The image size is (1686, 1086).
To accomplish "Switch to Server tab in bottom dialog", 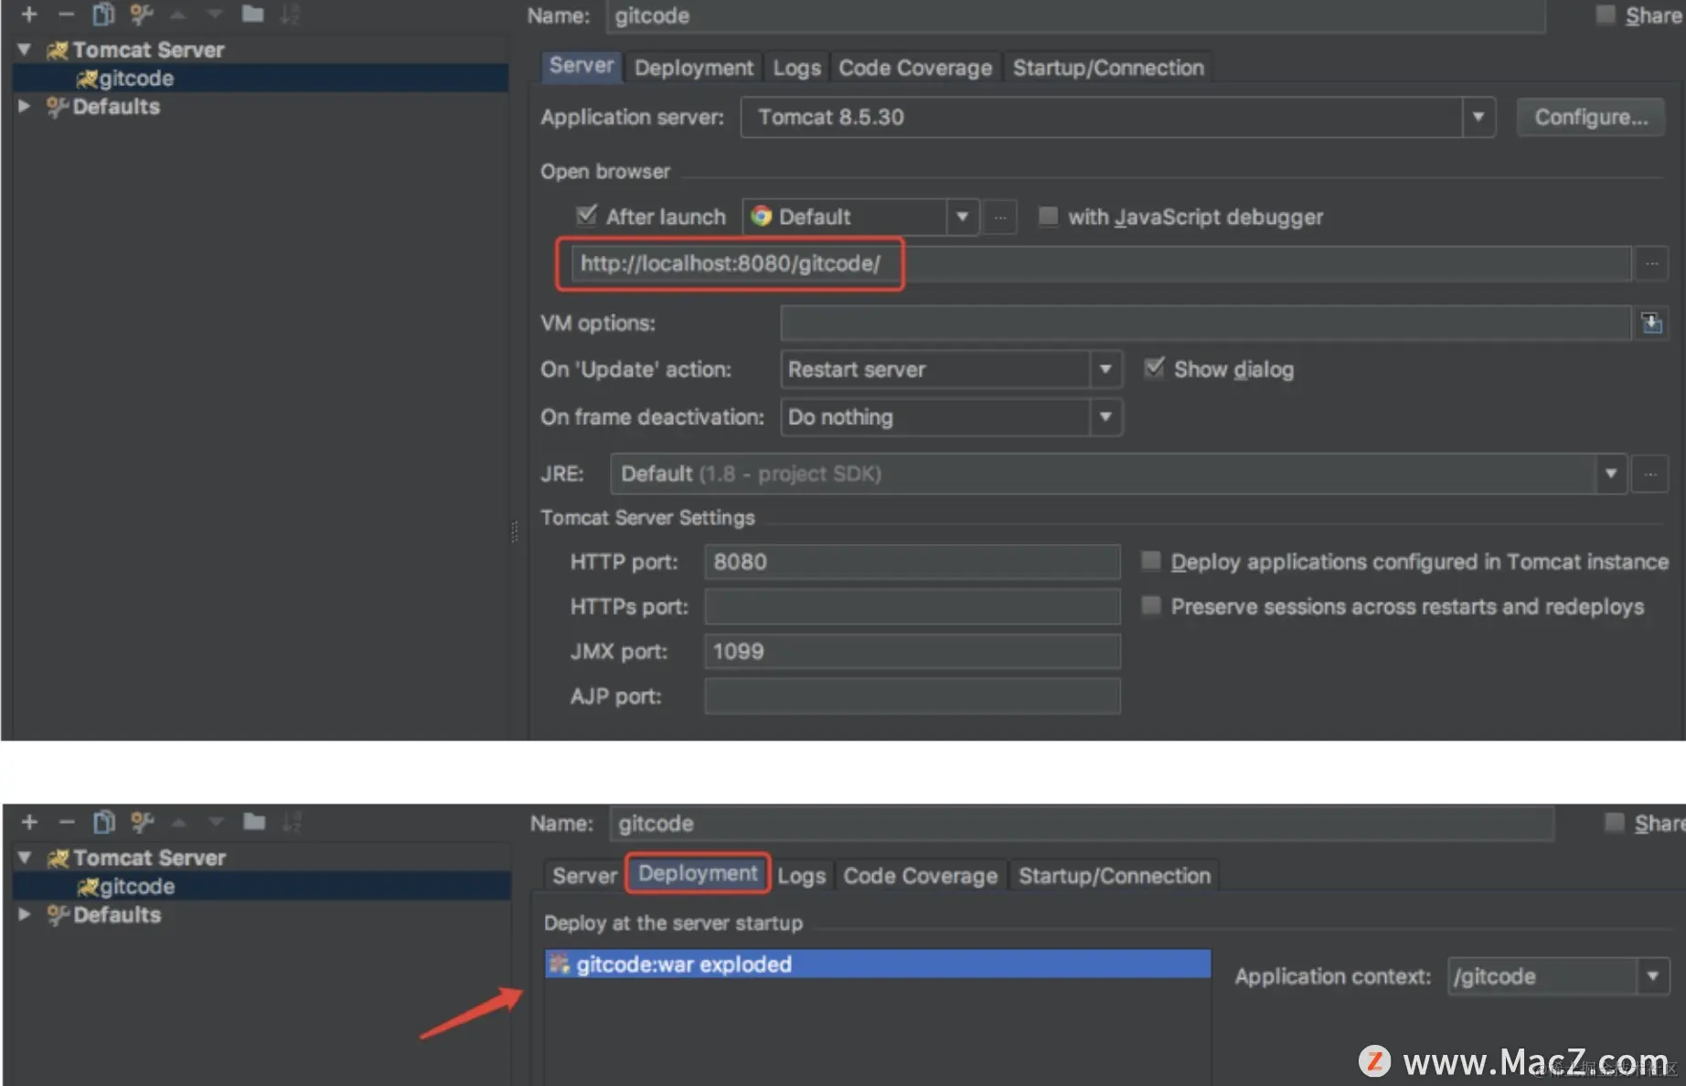I will click(584, 876).
